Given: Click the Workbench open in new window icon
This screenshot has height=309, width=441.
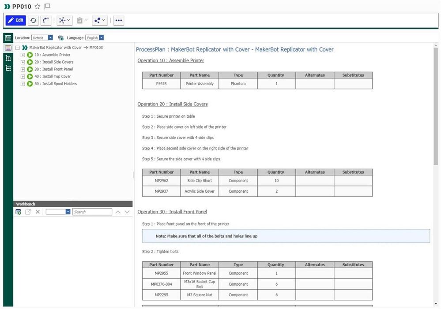Looking at the screenshot, I should (28, 212).
